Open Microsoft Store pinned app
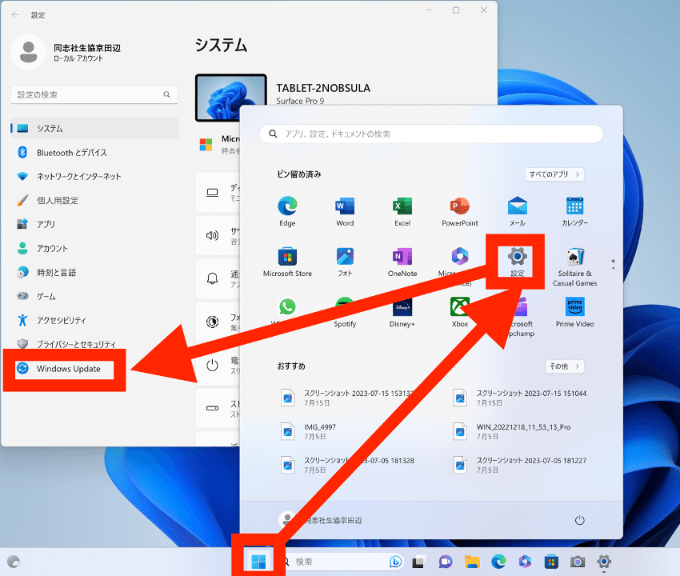This screenshot has height=576, width=680. [x=287, y=262]
